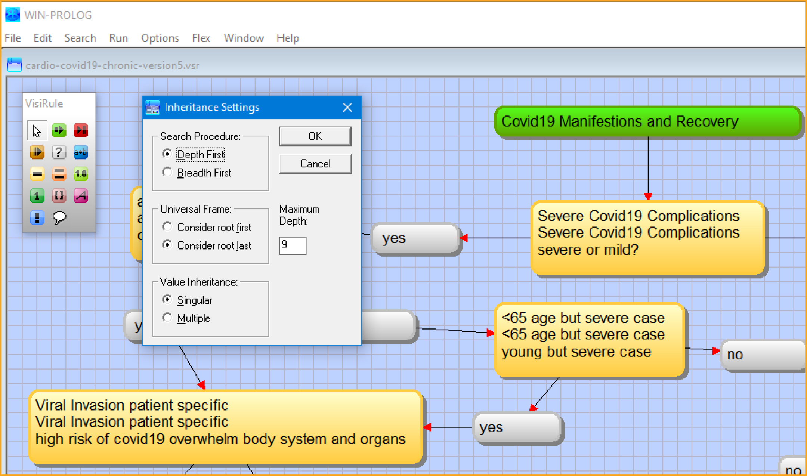Click the pink letter A text tool
The height and width of the screenshot is (476, 807).
[x=81, y=195]
